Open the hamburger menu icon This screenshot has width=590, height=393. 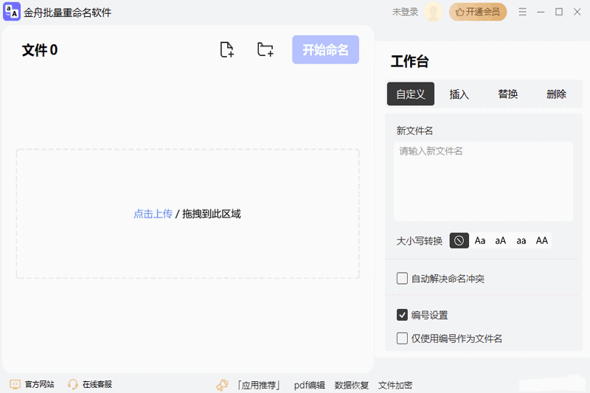(x=522, y=12)
